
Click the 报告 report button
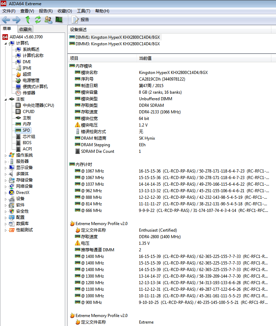click(x=80, y=20)
